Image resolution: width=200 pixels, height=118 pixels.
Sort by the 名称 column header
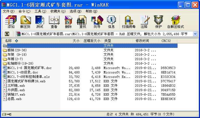[x=31, y=41]
